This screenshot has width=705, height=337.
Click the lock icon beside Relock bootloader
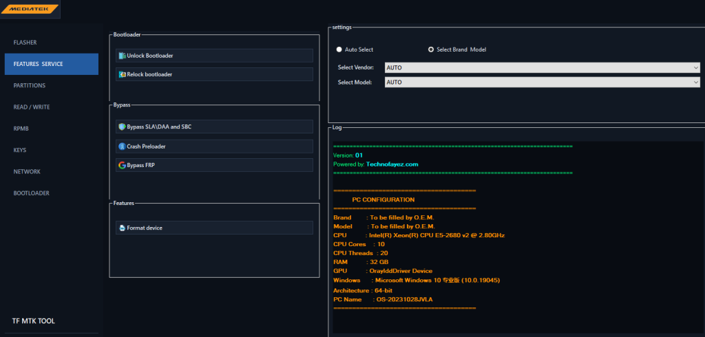[122, 74]
